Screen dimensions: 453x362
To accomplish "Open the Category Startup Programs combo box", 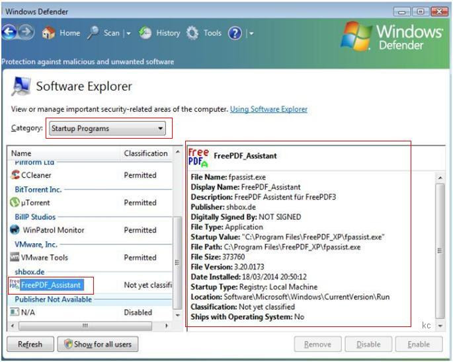I will [108, 128].
